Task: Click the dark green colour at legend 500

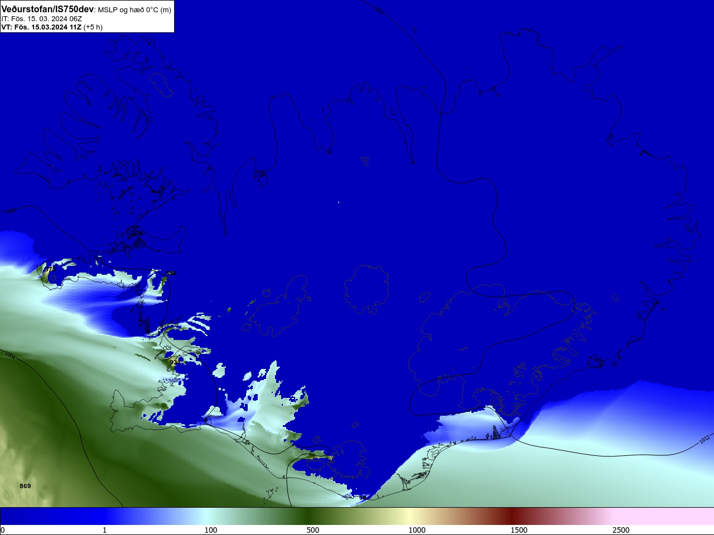Action: pyautogui.click(x=308, y=516)
